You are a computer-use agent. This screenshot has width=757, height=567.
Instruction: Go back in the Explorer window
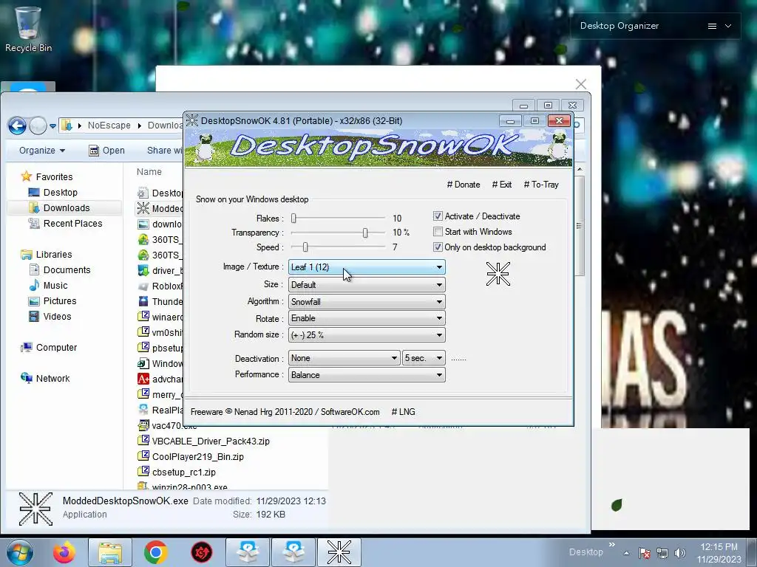pos(17,126)
